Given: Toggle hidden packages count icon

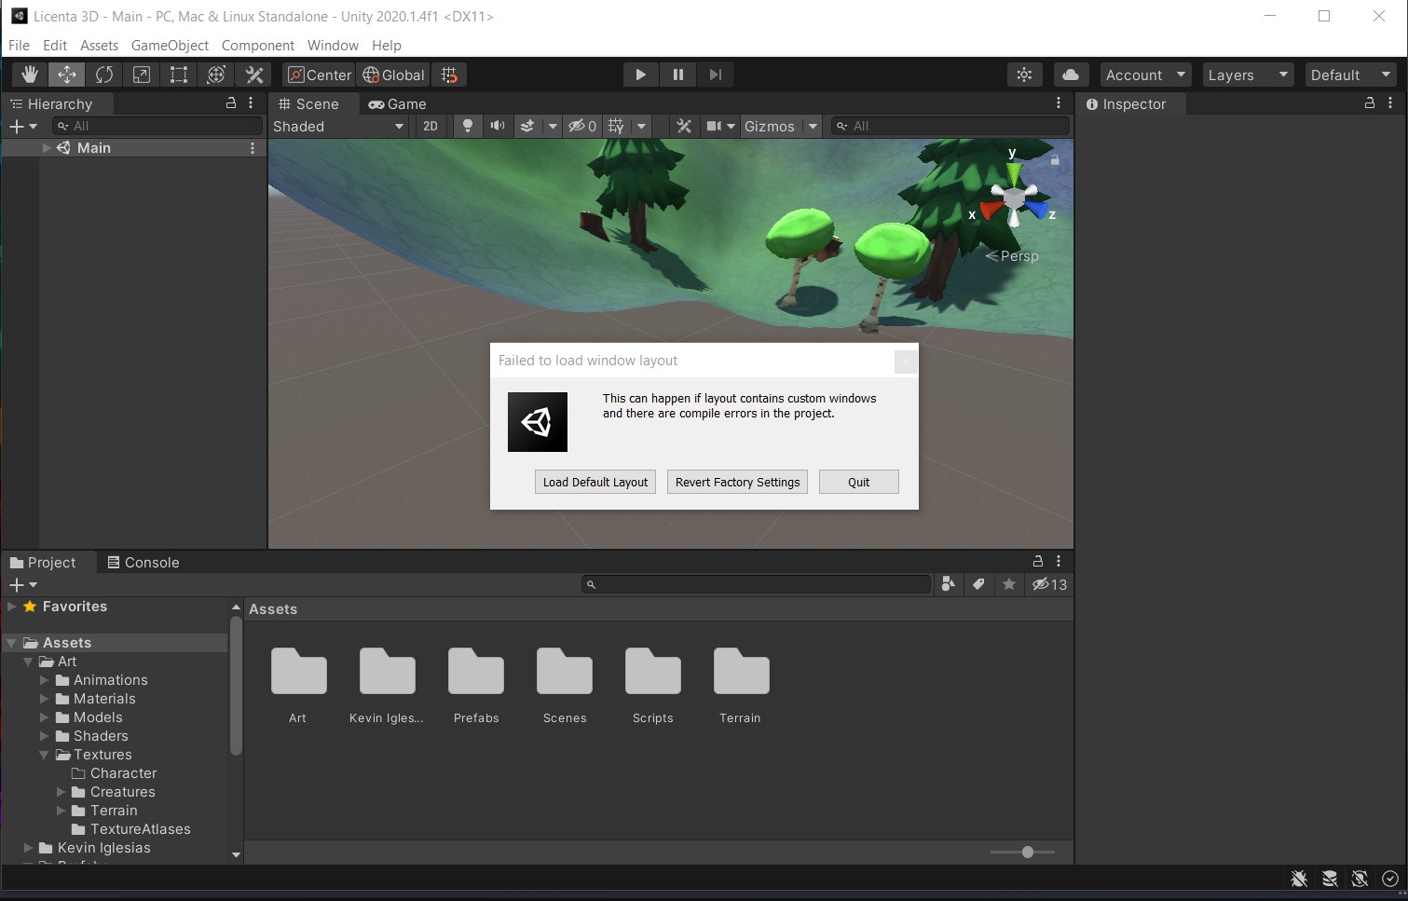Looking at the screenshot, I should 1049,584.
